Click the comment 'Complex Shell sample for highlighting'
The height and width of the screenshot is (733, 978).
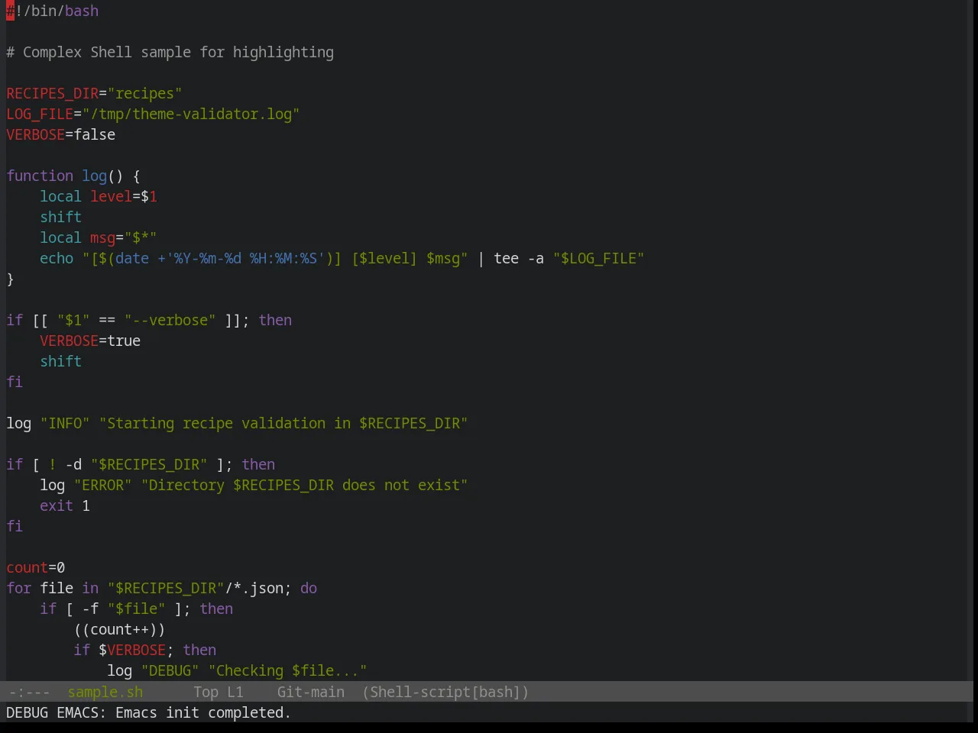(x=178, y=52)
